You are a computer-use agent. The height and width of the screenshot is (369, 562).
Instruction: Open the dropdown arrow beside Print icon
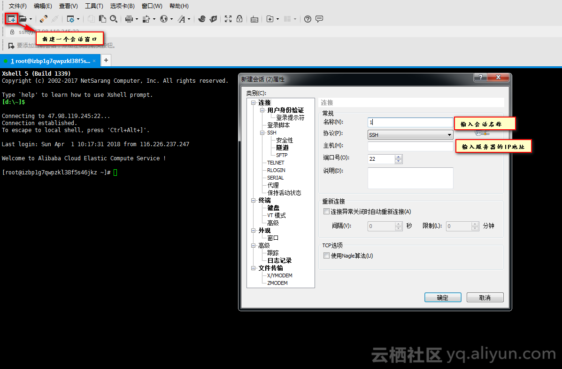(137, 19)
